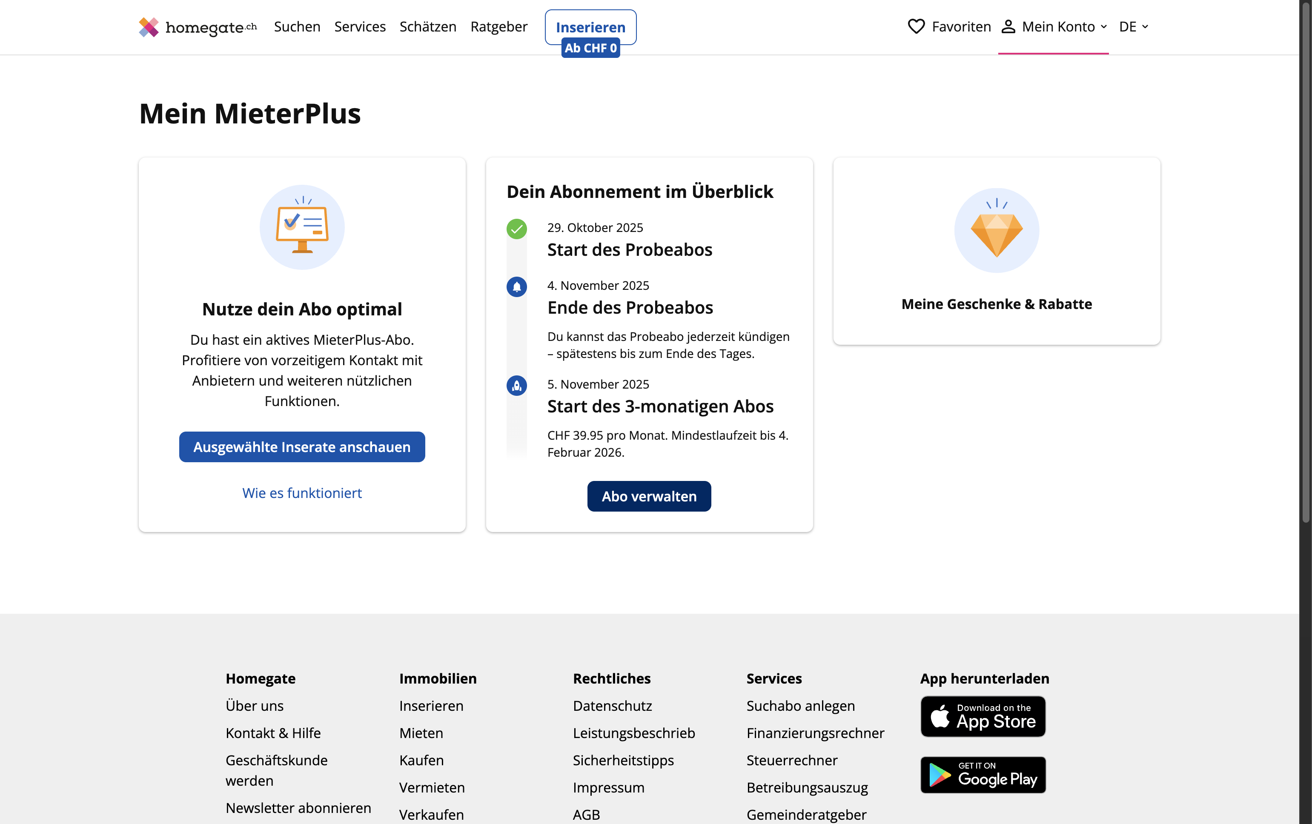Open the Leistungsbeschrieb footer link

pos(634,733)
